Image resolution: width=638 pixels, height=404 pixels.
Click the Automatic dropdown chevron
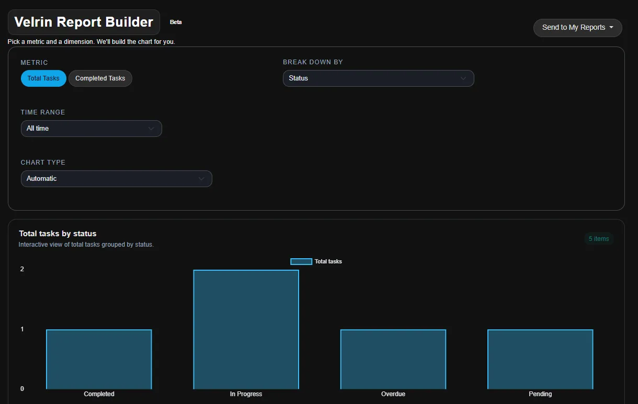[201, 178]
